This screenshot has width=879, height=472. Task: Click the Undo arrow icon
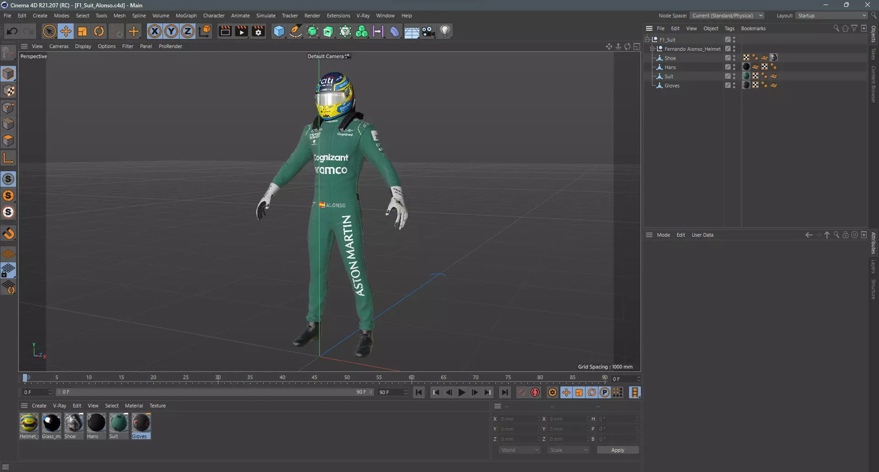coord(12,31)
